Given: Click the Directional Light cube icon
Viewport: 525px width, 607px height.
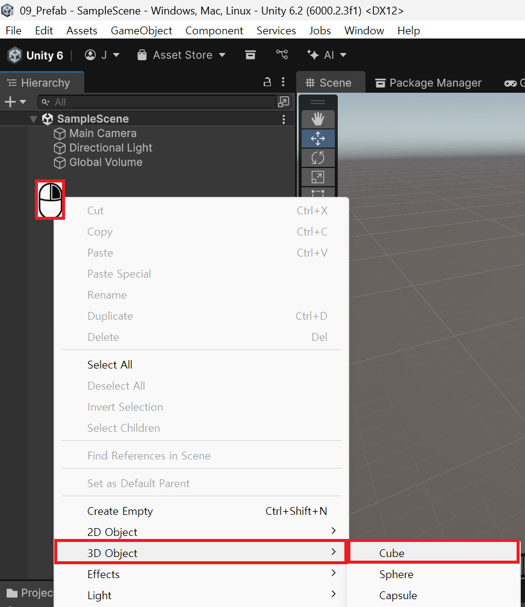Looking at the screenshot, I should (60, 148).
